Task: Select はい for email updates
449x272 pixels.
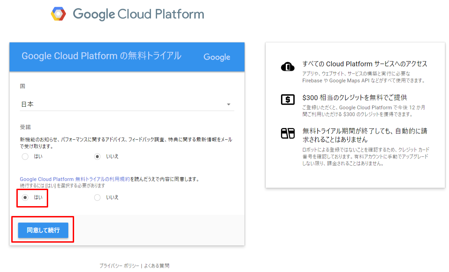Action: 25,157
